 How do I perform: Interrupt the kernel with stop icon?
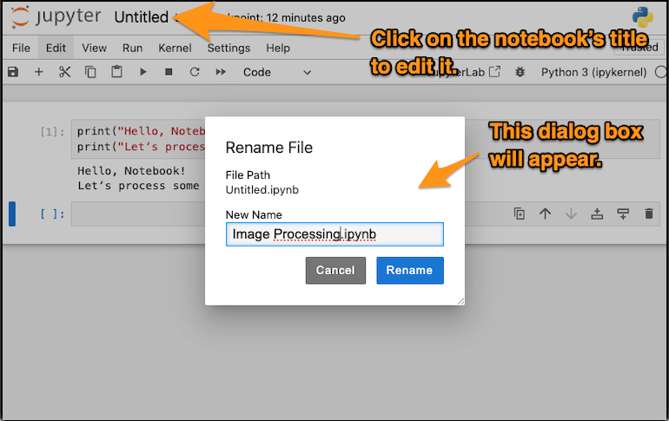[x=169, y=71]
